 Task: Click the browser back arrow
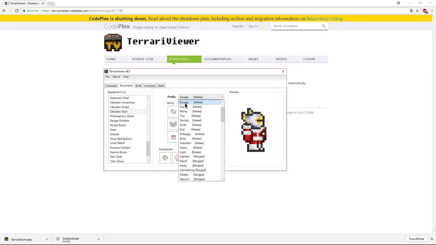tap(4, 11)
